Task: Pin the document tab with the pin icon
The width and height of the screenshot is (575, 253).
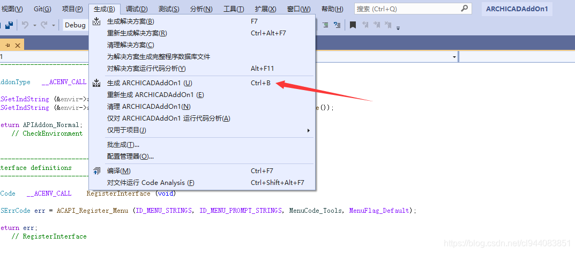Action: pos(8,45)
